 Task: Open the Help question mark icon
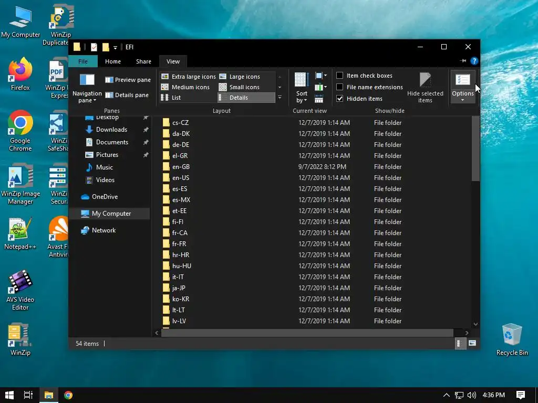pyautogui.click(x=474, y=61)
